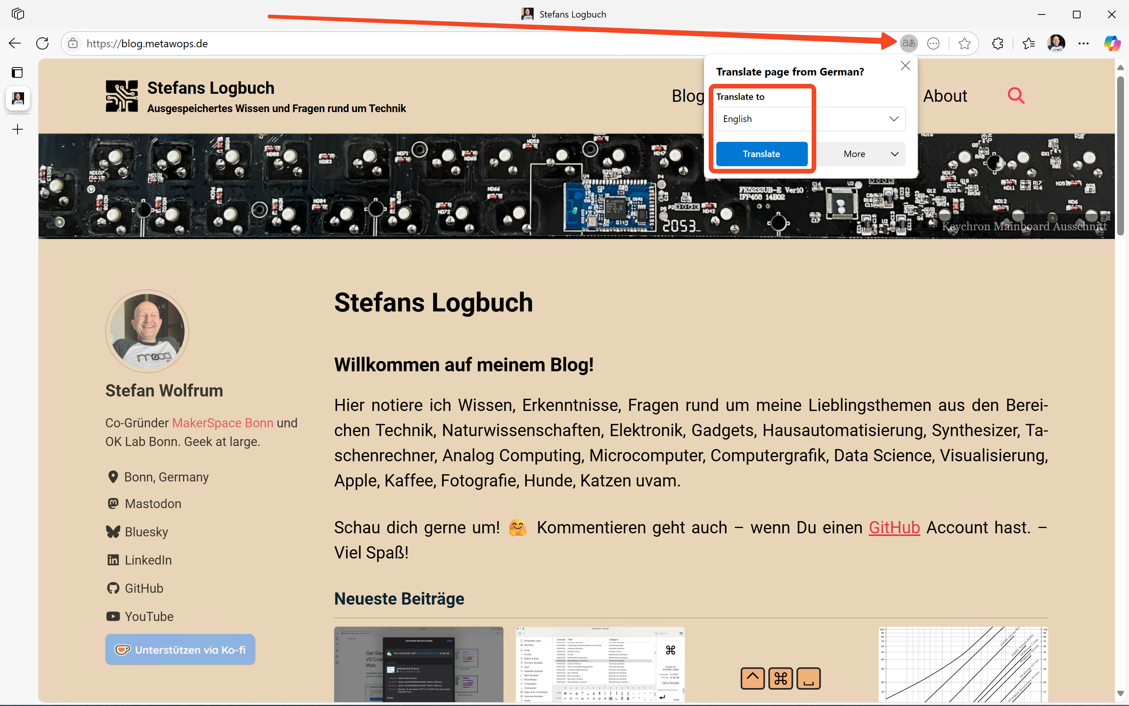
Task: View site information lock icon
Action: tap(73, 43)
